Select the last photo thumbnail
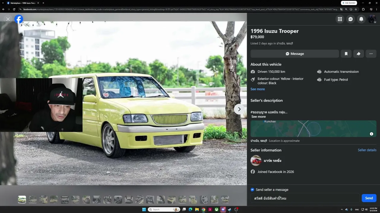The width and height of the screenshot is (380, 213). (225, 200)
